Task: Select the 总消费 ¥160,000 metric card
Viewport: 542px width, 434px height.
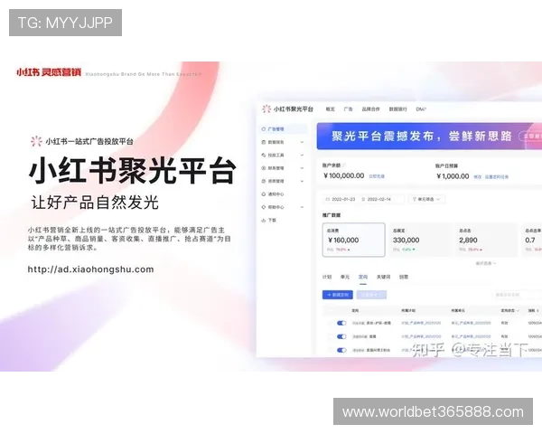Action: 353,240
